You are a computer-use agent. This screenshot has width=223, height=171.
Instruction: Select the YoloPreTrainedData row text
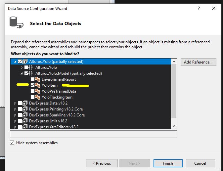coord(59,91)
